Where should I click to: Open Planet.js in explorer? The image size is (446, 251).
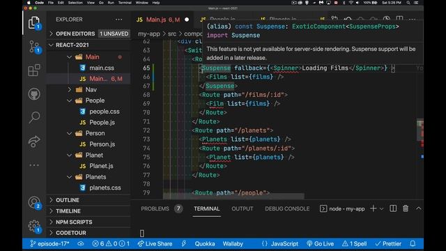(101, 166)
